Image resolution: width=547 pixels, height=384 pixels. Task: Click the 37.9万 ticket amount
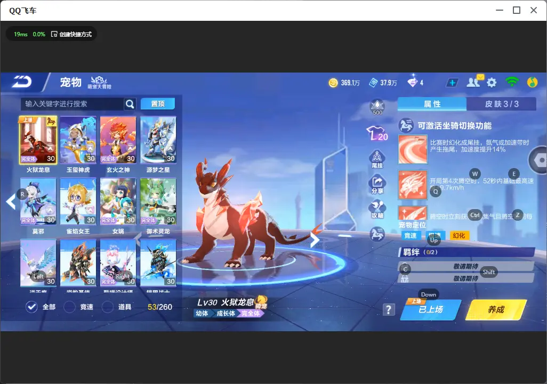point(389,83)
